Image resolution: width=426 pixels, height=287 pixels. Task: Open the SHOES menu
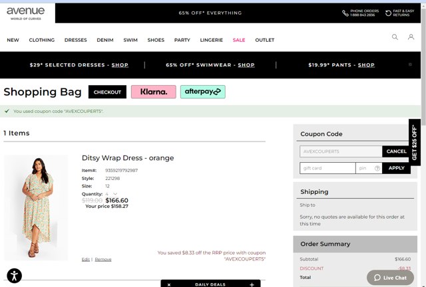tap(156, 40)
